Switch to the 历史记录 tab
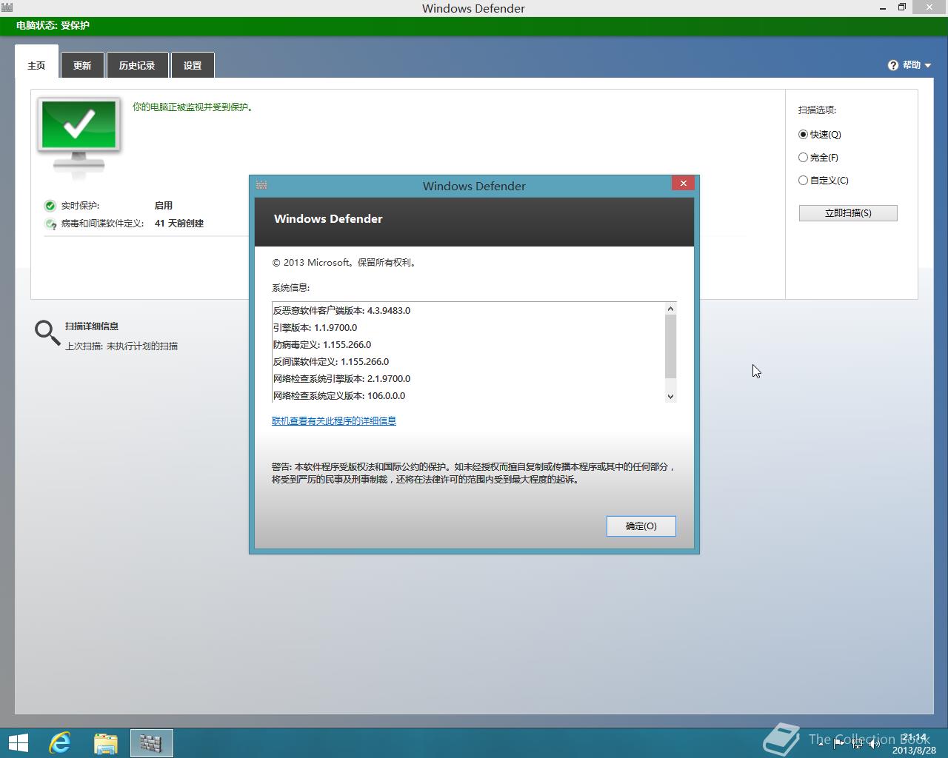Screen dimensions: 948x758 click(x=137, y=65)
